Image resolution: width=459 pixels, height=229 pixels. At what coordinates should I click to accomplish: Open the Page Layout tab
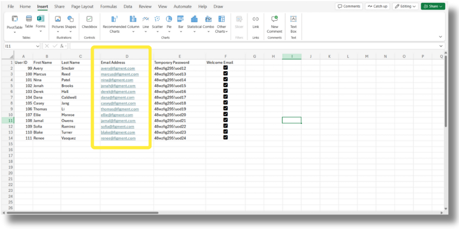[x=82, y=7]
